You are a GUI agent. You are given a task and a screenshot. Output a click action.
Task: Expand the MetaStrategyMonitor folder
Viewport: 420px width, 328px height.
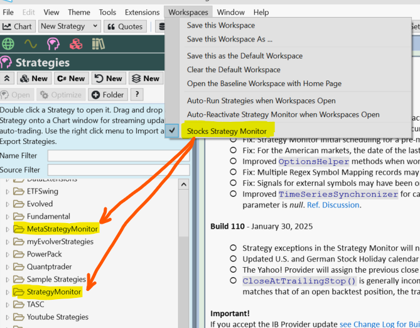pos(8,229)
